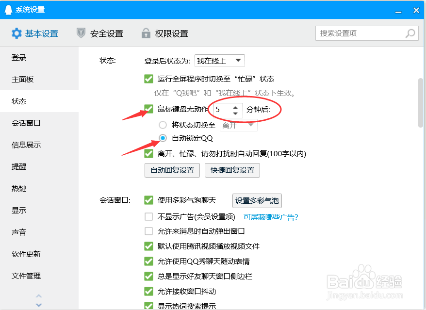Switch to the 权限设置 tab

(164, 33)
